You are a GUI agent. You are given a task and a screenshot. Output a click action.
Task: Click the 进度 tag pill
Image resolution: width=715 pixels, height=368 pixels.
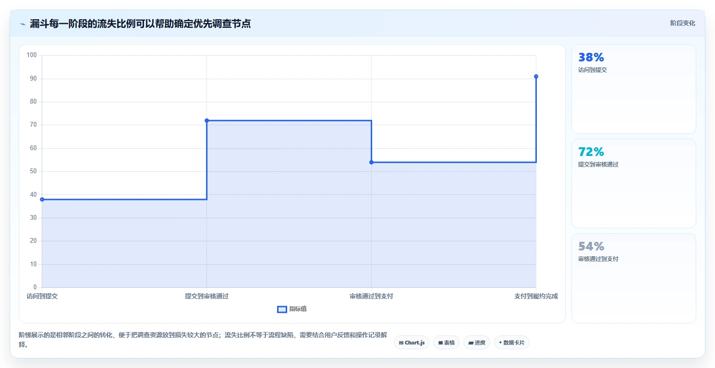[x=477, y=343]
